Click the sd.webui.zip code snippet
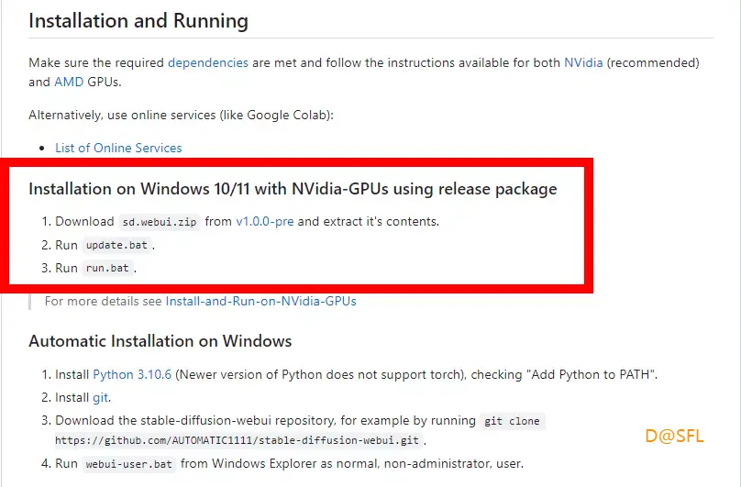Screen dimensions: 741x487 click(x=160, y=222)
